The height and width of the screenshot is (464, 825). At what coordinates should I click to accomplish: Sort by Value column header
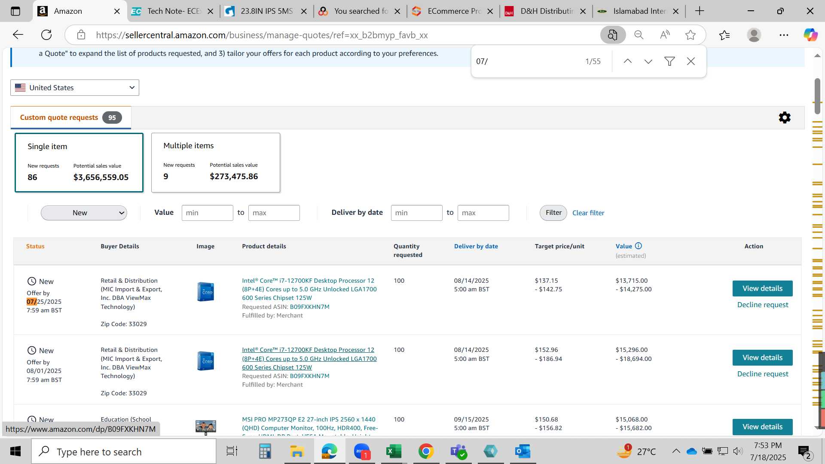point(624,246)
